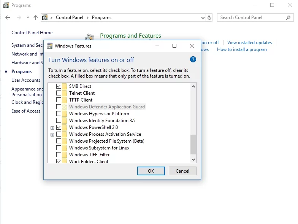This screenshot has width=298, height=224.
Task: Expand the Windows PowerShell 2.0 node
Action: click(52, 128)
